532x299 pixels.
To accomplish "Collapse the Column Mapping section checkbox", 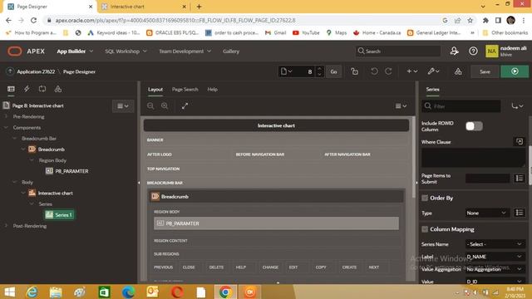I will click(425, 229).
